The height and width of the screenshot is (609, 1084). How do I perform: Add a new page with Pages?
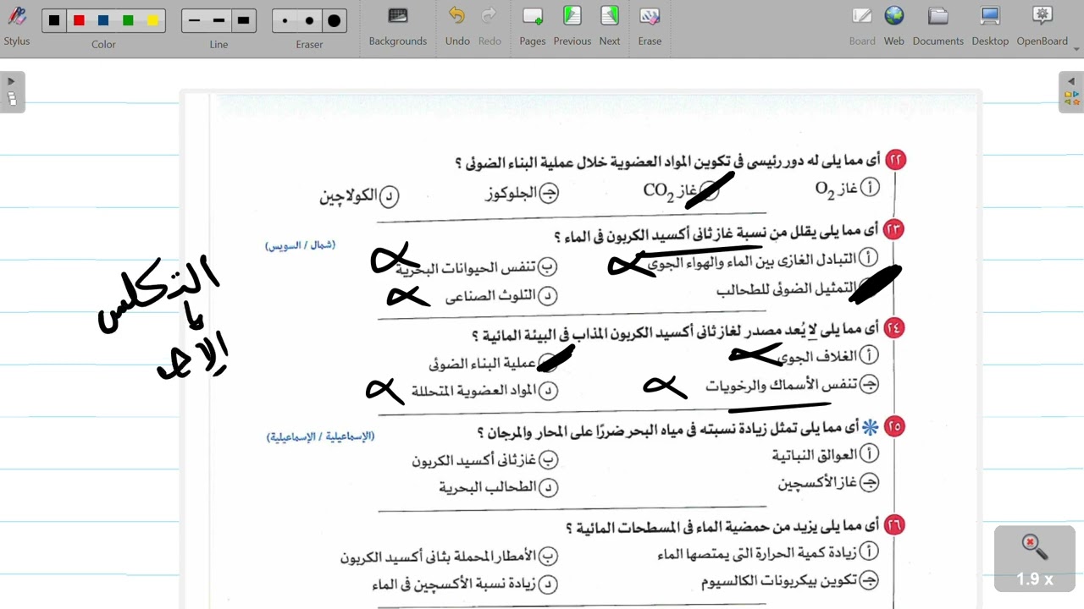click(533, 25)
